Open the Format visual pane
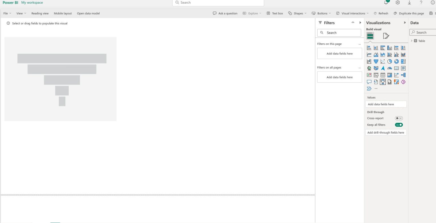This screenshot has width=436, height=223. (385, 36)
